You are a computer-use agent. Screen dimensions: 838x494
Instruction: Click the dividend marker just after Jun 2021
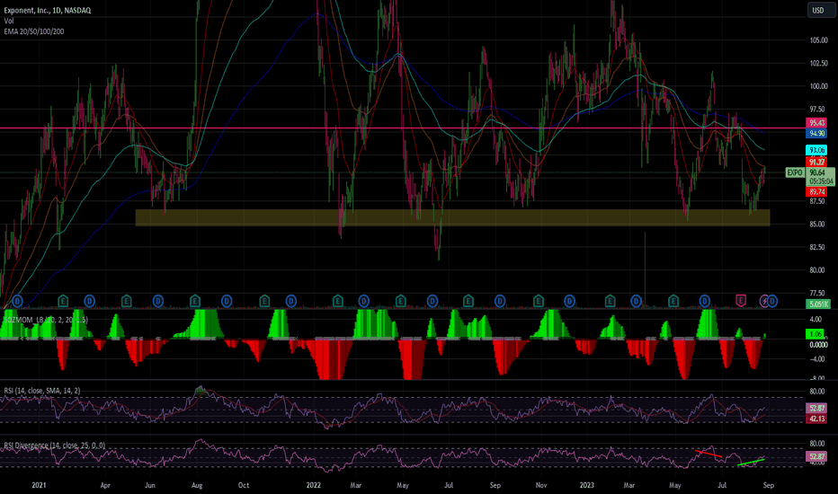tap(158, 301)
